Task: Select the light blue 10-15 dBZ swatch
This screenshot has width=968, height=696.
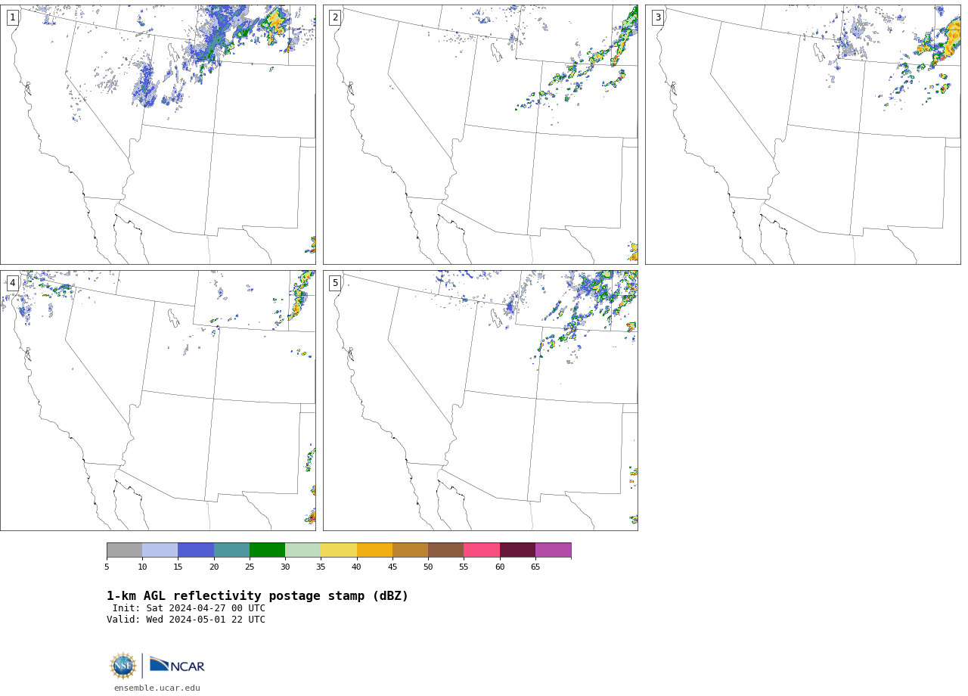Action: tap(160, 550)
